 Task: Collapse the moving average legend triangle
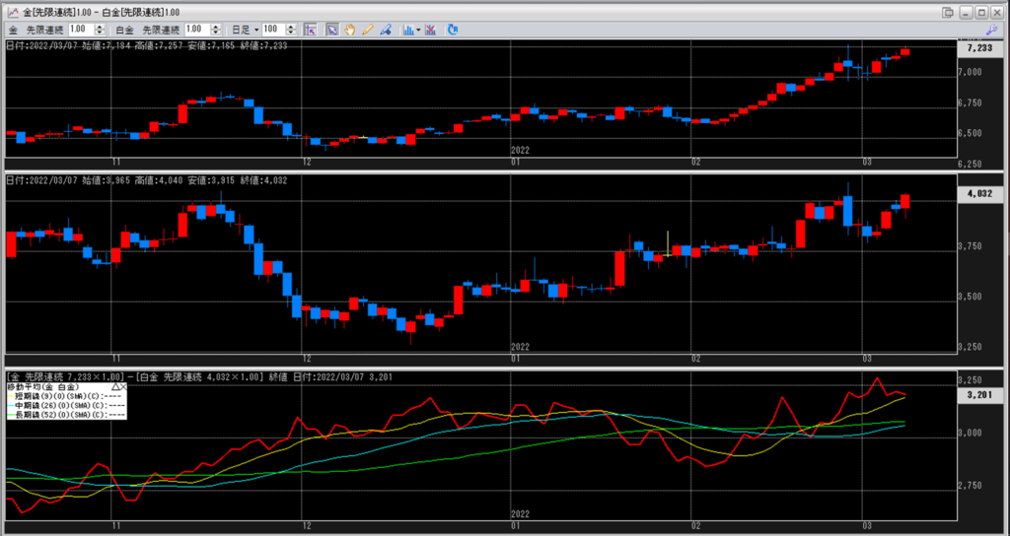[x=113, y=387]
